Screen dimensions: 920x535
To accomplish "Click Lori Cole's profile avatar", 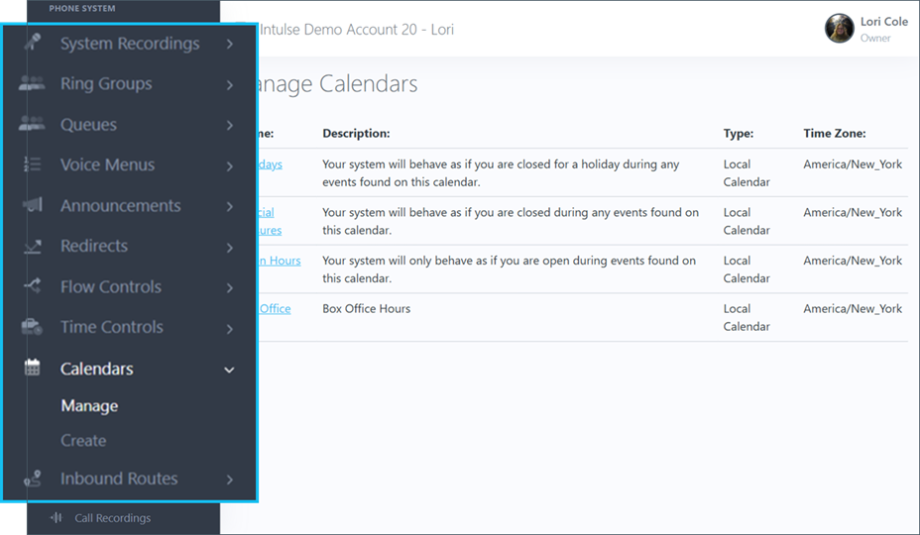I will [840, 28].
